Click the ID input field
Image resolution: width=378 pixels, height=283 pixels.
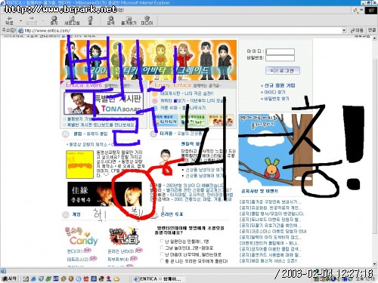280,51
